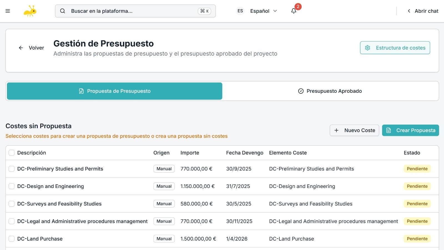This screenshot has height=250, width=444.
Task: Click the Crear Propuesta button
Action: point(410,130)
